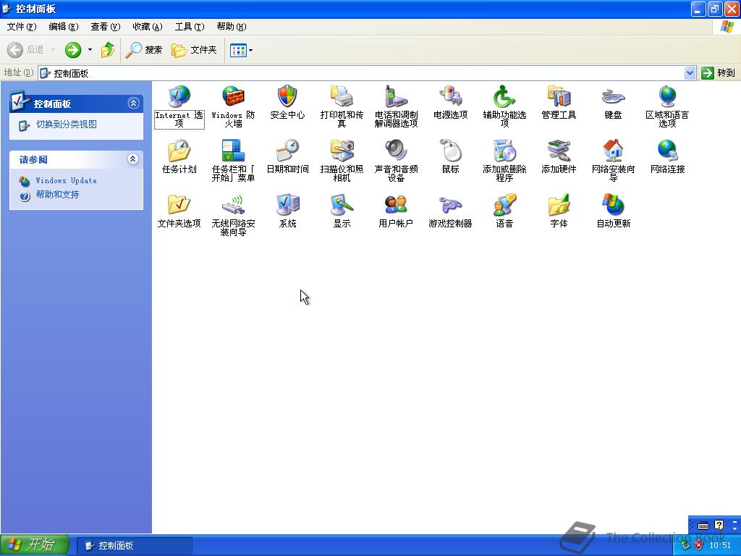This screenshot has height=556, width=741.
Task: Open the views dropdown button
Action: (241, 50)
